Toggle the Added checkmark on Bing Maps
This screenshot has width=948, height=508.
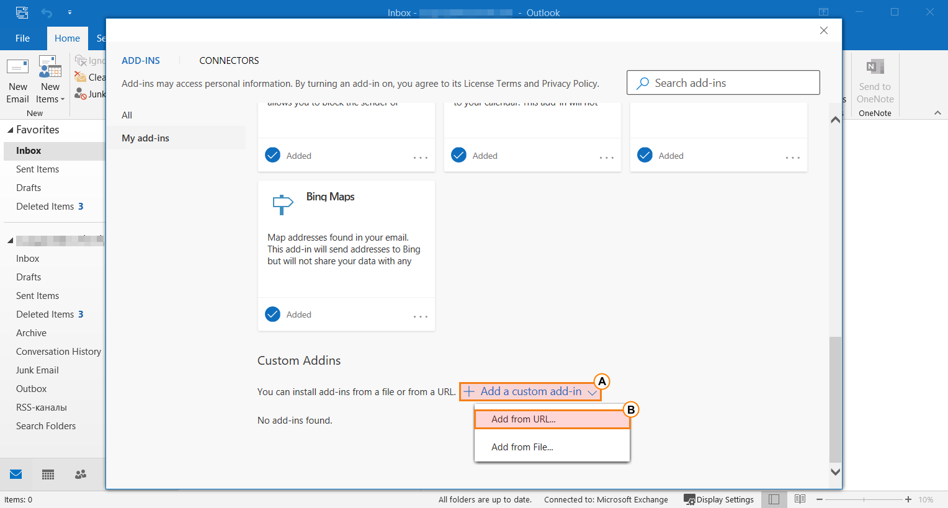point(272,314)
